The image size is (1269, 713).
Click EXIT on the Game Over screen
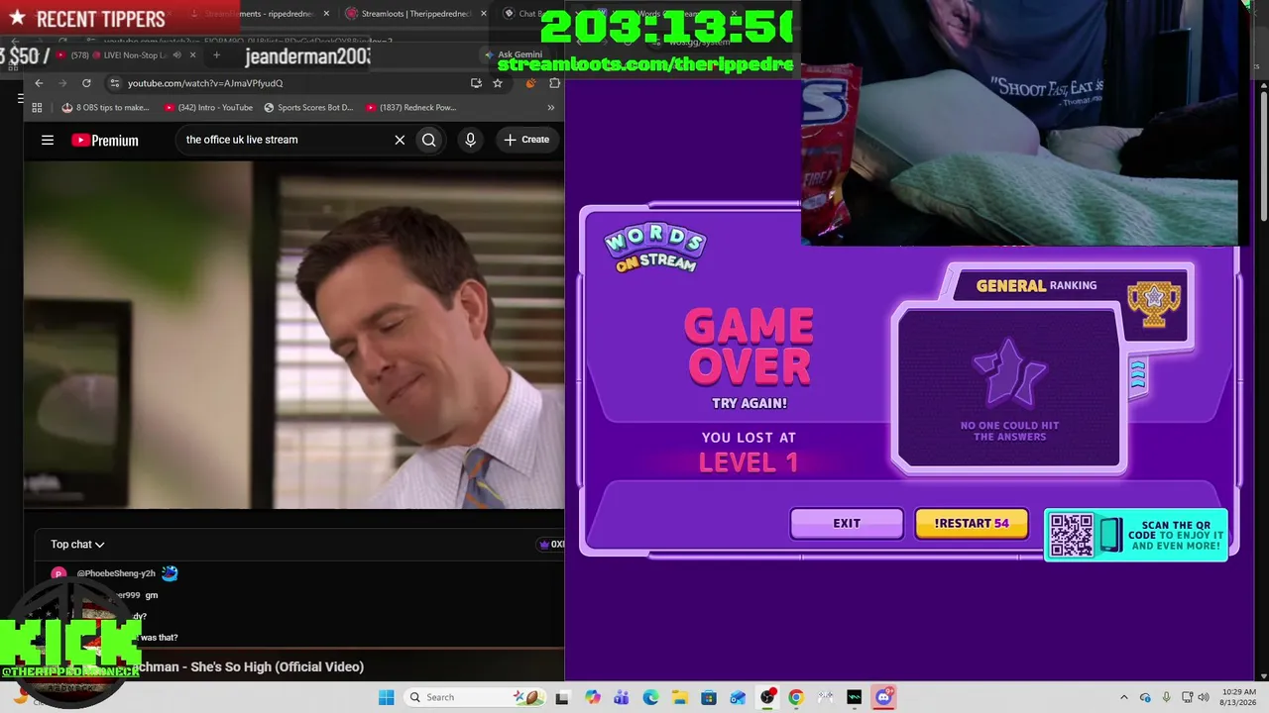coord(847,523)
